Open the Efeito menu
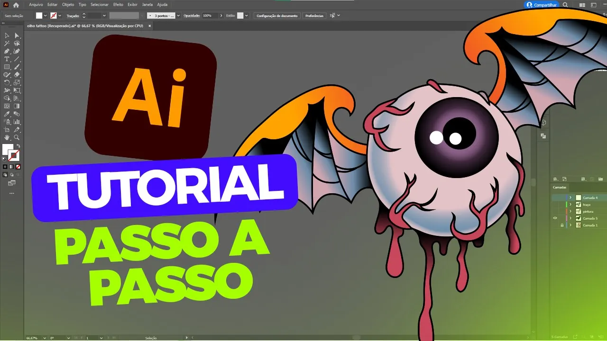607x341 pixels. click(118, 4)
